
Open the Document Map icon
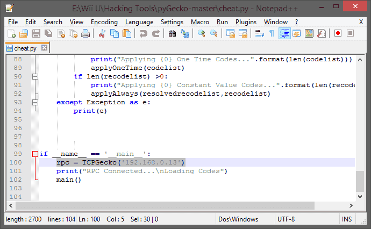309,33
